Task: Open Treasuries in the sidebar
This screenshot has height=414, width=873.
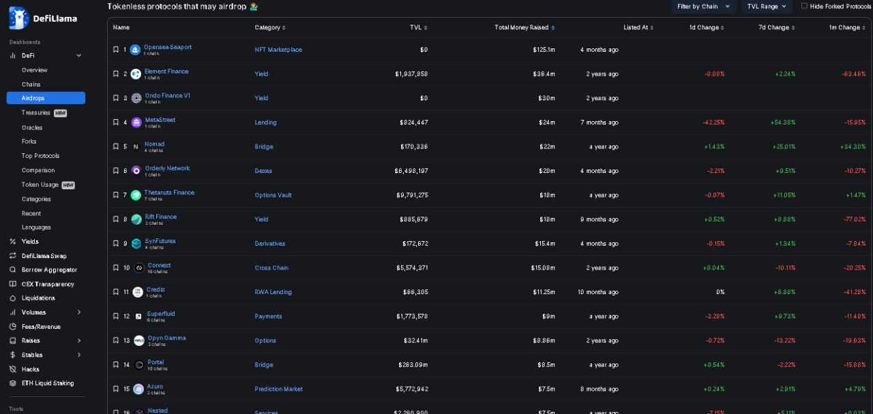Action: coord(35,113)
